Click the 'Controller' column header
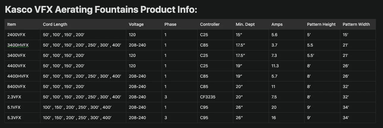The width and height of the screenshot is (383, 128). (x=210, y=24)
